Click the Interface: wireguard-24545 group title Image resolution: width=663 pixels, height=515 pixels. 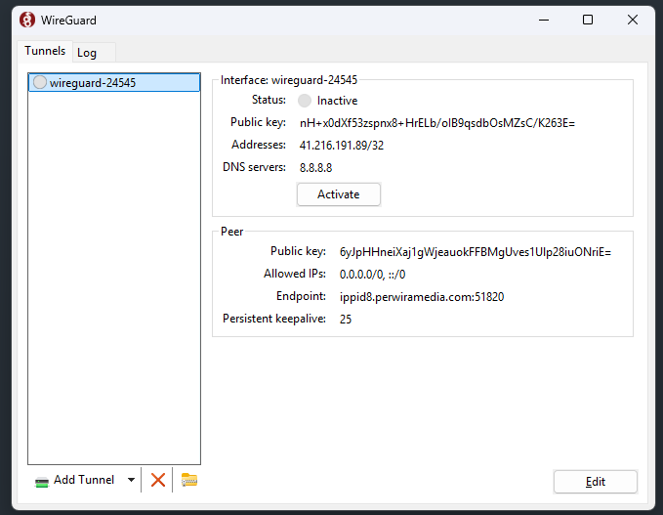(289, 80)
